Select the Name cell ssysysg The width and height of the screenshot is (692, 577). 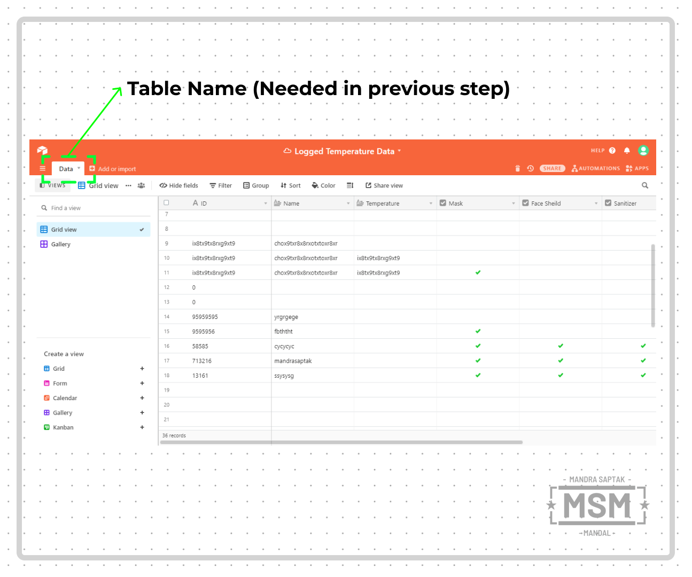(x=313, y=376)
